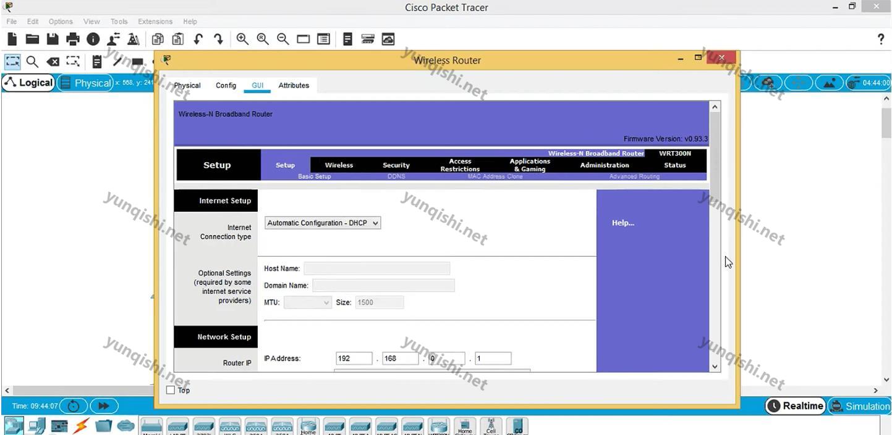Image resolution: width=892 pixels, height=435 pixels.
Task: Click the Fast Forward Time button
Action: pyautogui.click(x=104, y=406)
